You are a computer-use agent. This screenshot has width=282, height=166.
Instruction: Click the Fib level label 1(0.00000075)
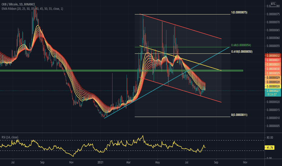239,12
